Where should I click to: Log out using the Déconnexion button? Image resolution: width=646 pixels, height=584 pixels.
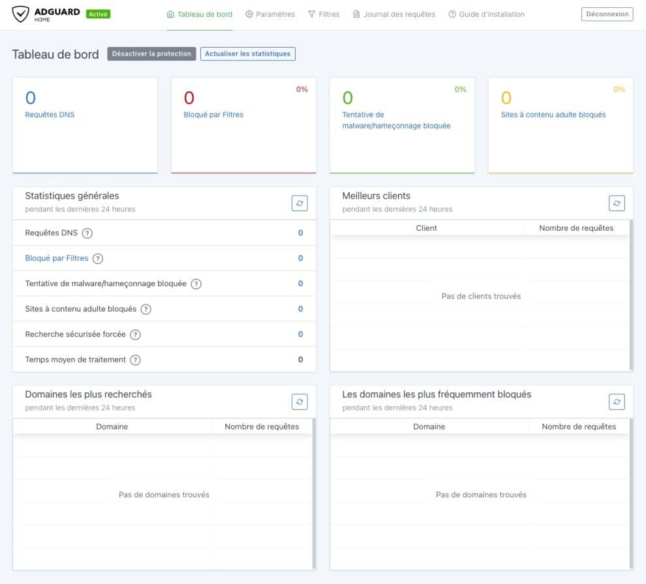pyautogui.click(x=607, y=13)
